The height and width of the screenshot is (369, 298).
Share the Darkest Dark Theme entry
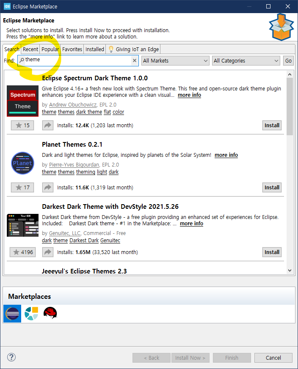pos(48,252)
